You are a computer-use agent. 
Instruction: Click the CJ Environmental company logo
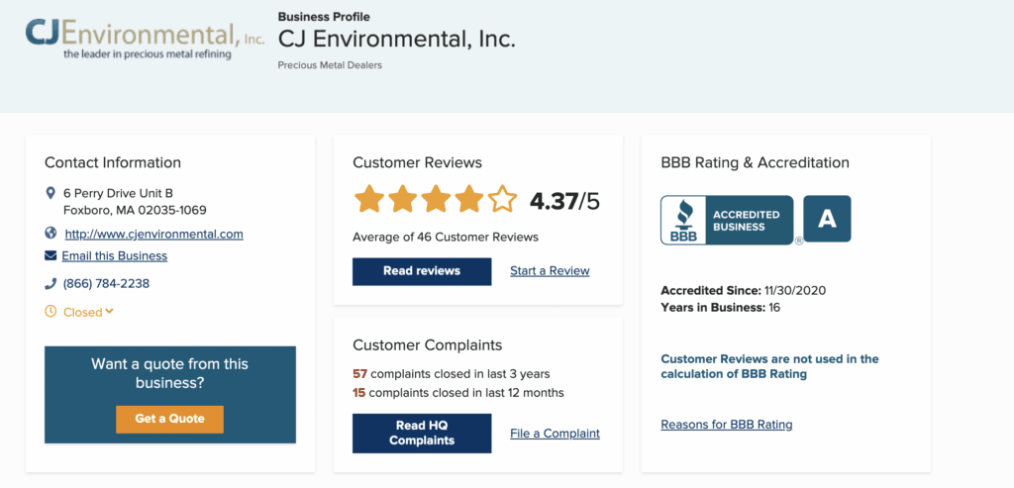point(145,40)
